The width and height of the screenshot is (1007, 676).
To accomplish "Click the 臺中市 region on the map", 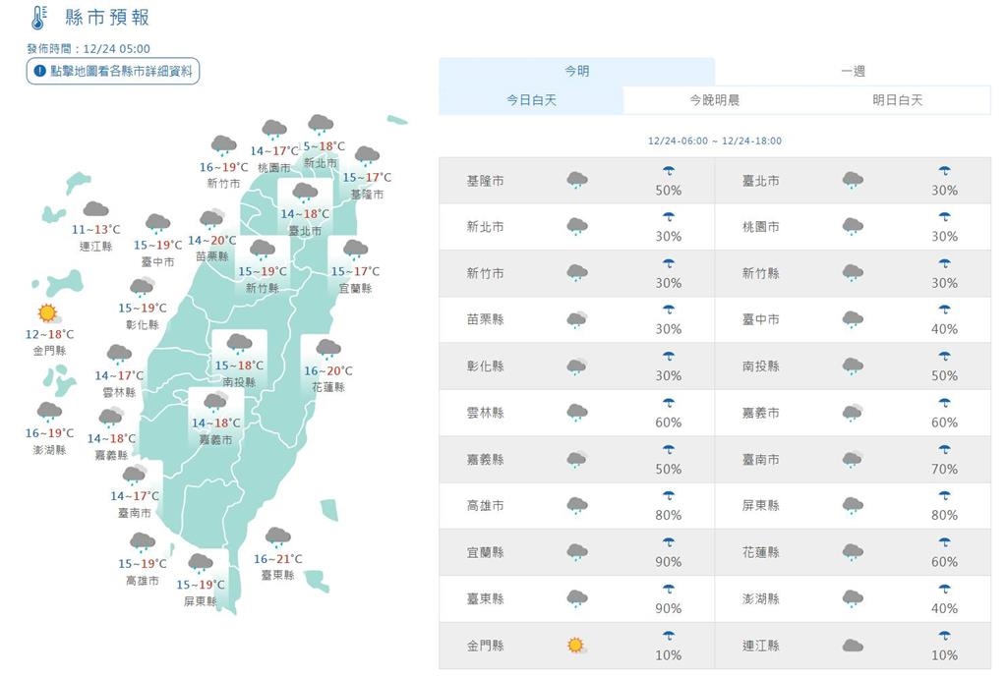I will (x=156, y=263).
